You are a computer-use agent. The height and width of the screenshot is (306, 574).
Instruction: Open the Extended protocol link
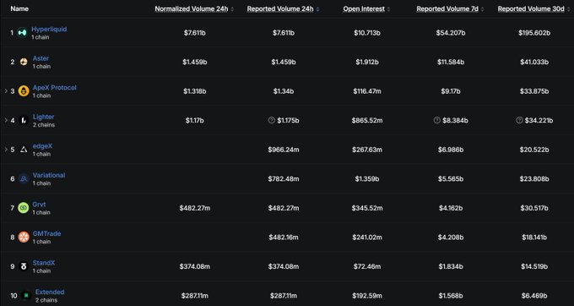click(50, 292)
